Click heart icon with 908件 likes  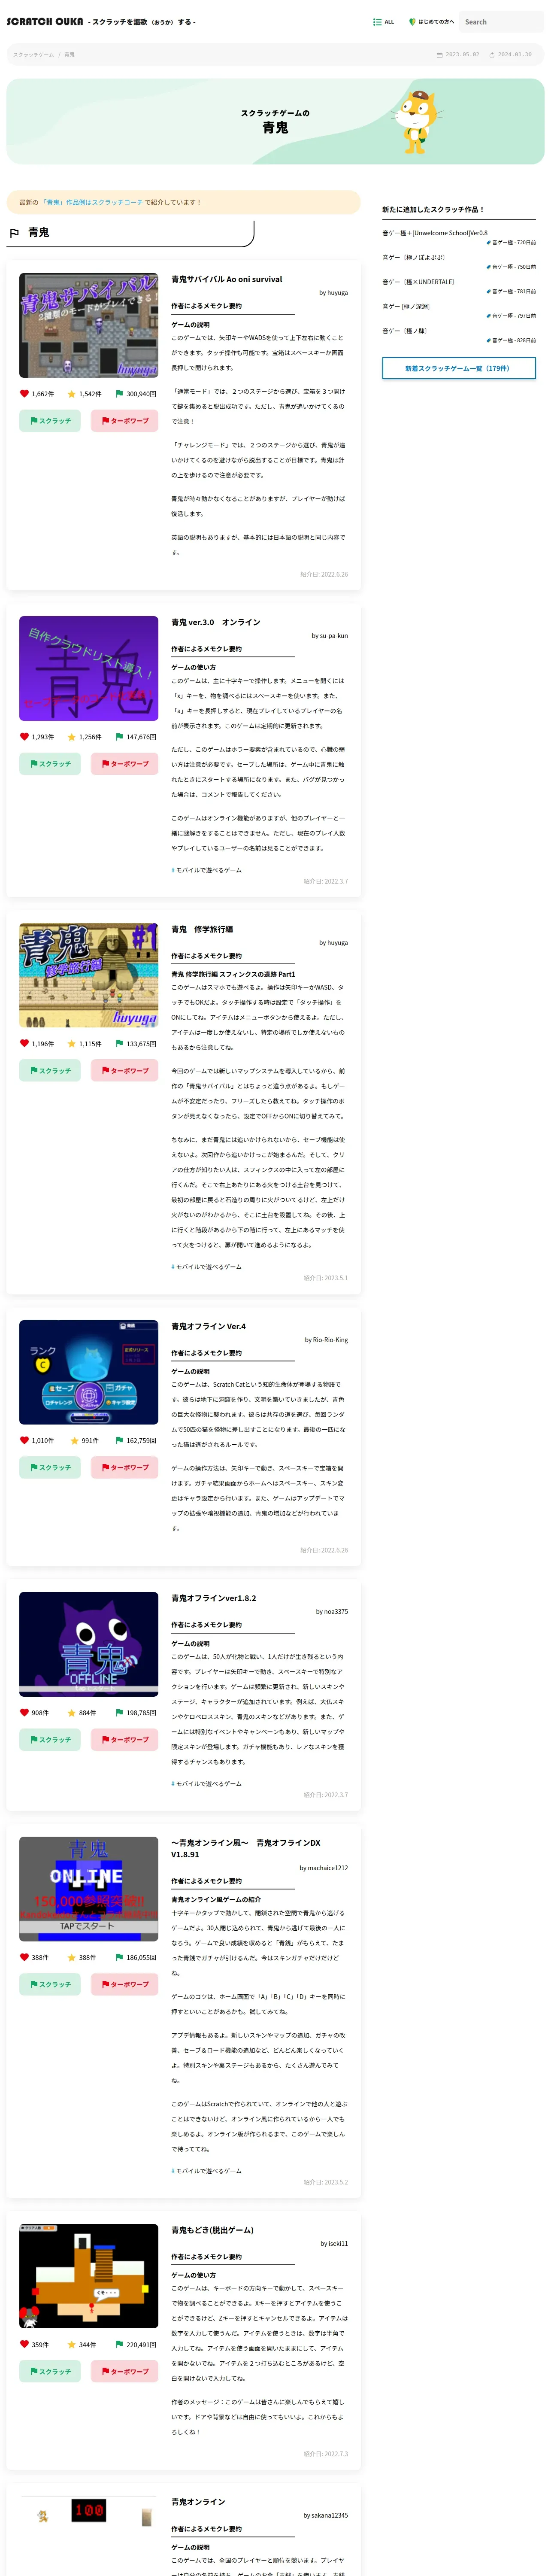pos(25,1713)
